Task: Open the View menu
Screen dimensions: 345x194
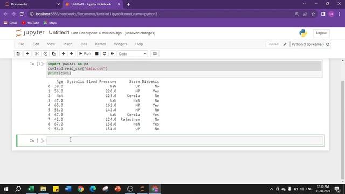Action: tap(51, 44)
